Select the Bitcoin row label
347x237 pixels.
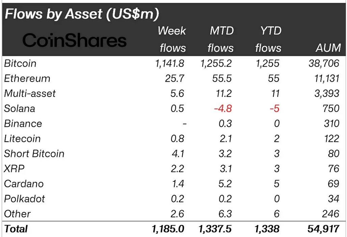tap(20, 63)
